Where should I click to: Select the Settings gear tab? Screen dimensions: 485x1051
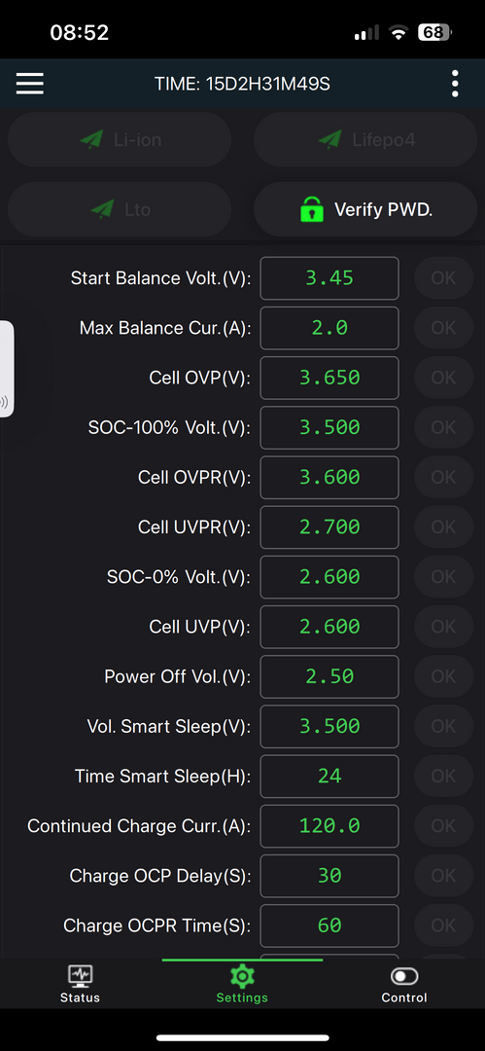[242, 984]
